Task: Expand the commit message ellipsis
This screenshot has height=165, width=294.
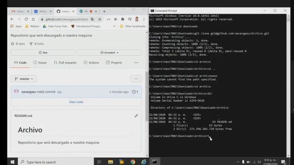Action: tap(59, 92)
